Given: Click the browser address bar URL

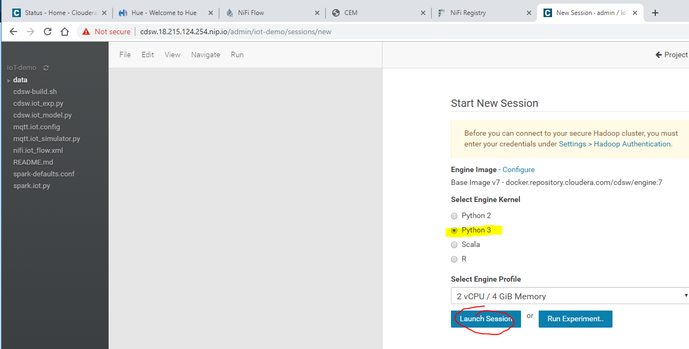Looking at the screenshot, I should 236,32.
